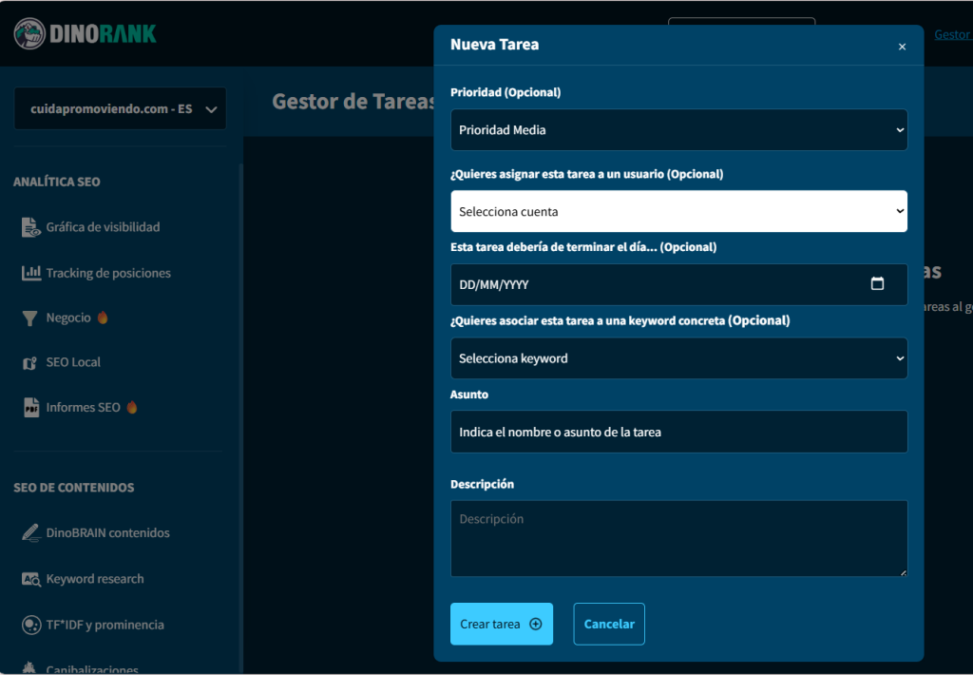
Task: Expand the Selecciona keyword dropdown
Action: [678, 358]
